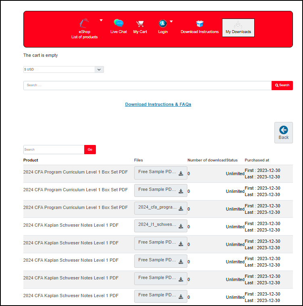This screenshot has width=303, height=306.
Task: Open Download Instructions box icon
Action: pos(199,24)
